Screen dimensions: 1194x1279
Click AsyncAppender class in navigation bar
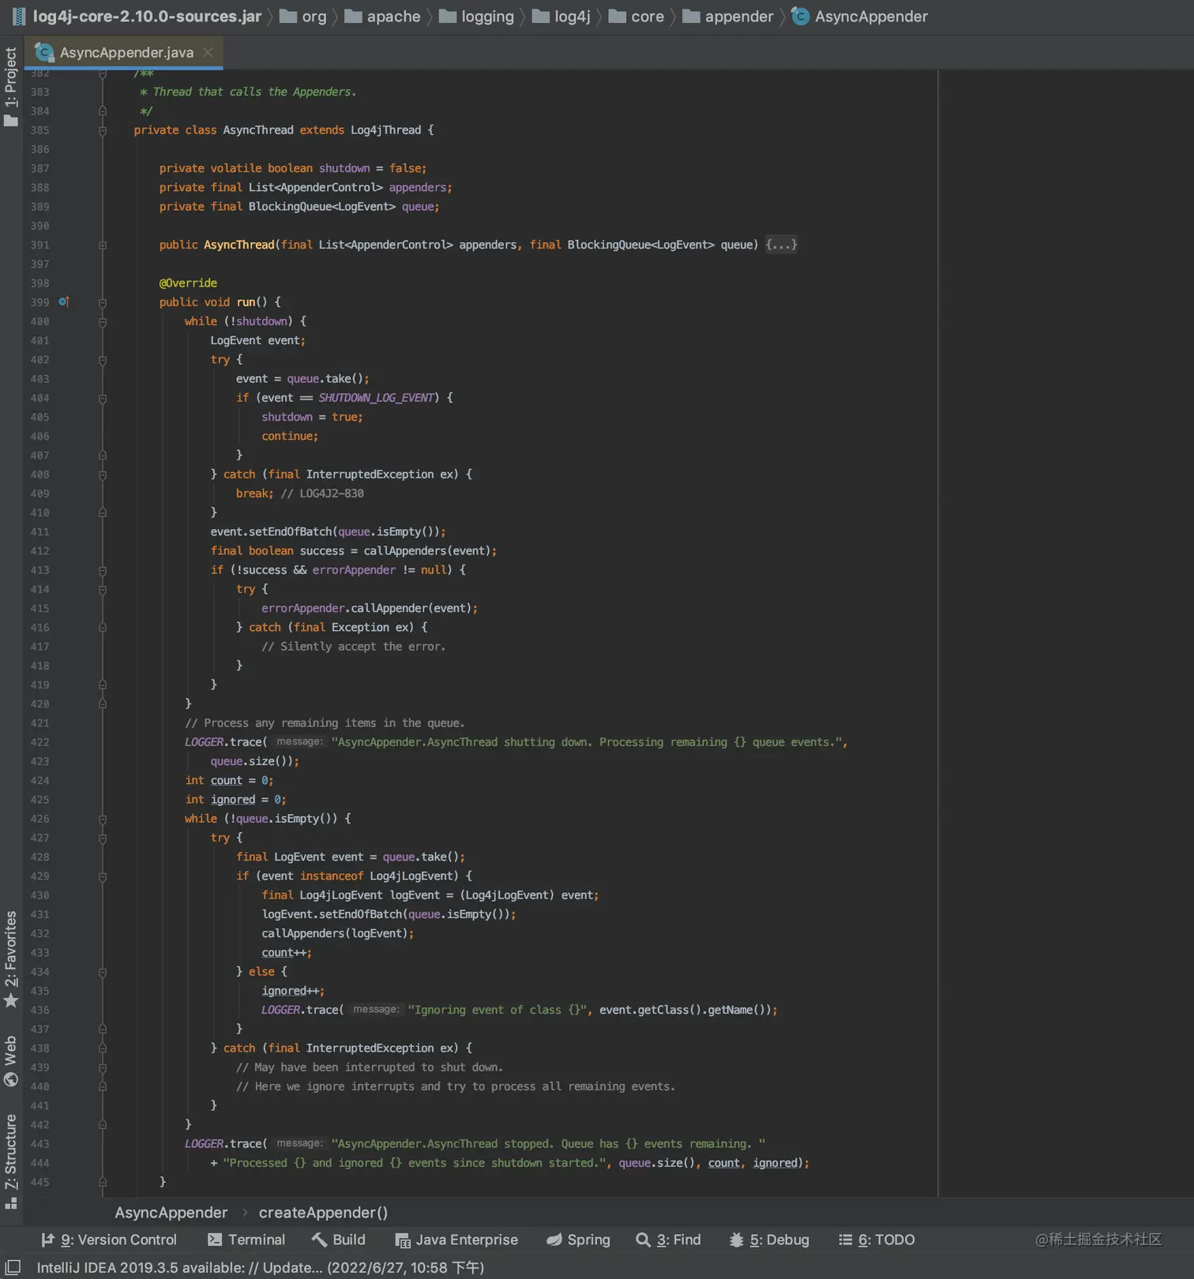pyautogui.click(x=871, y=17)
